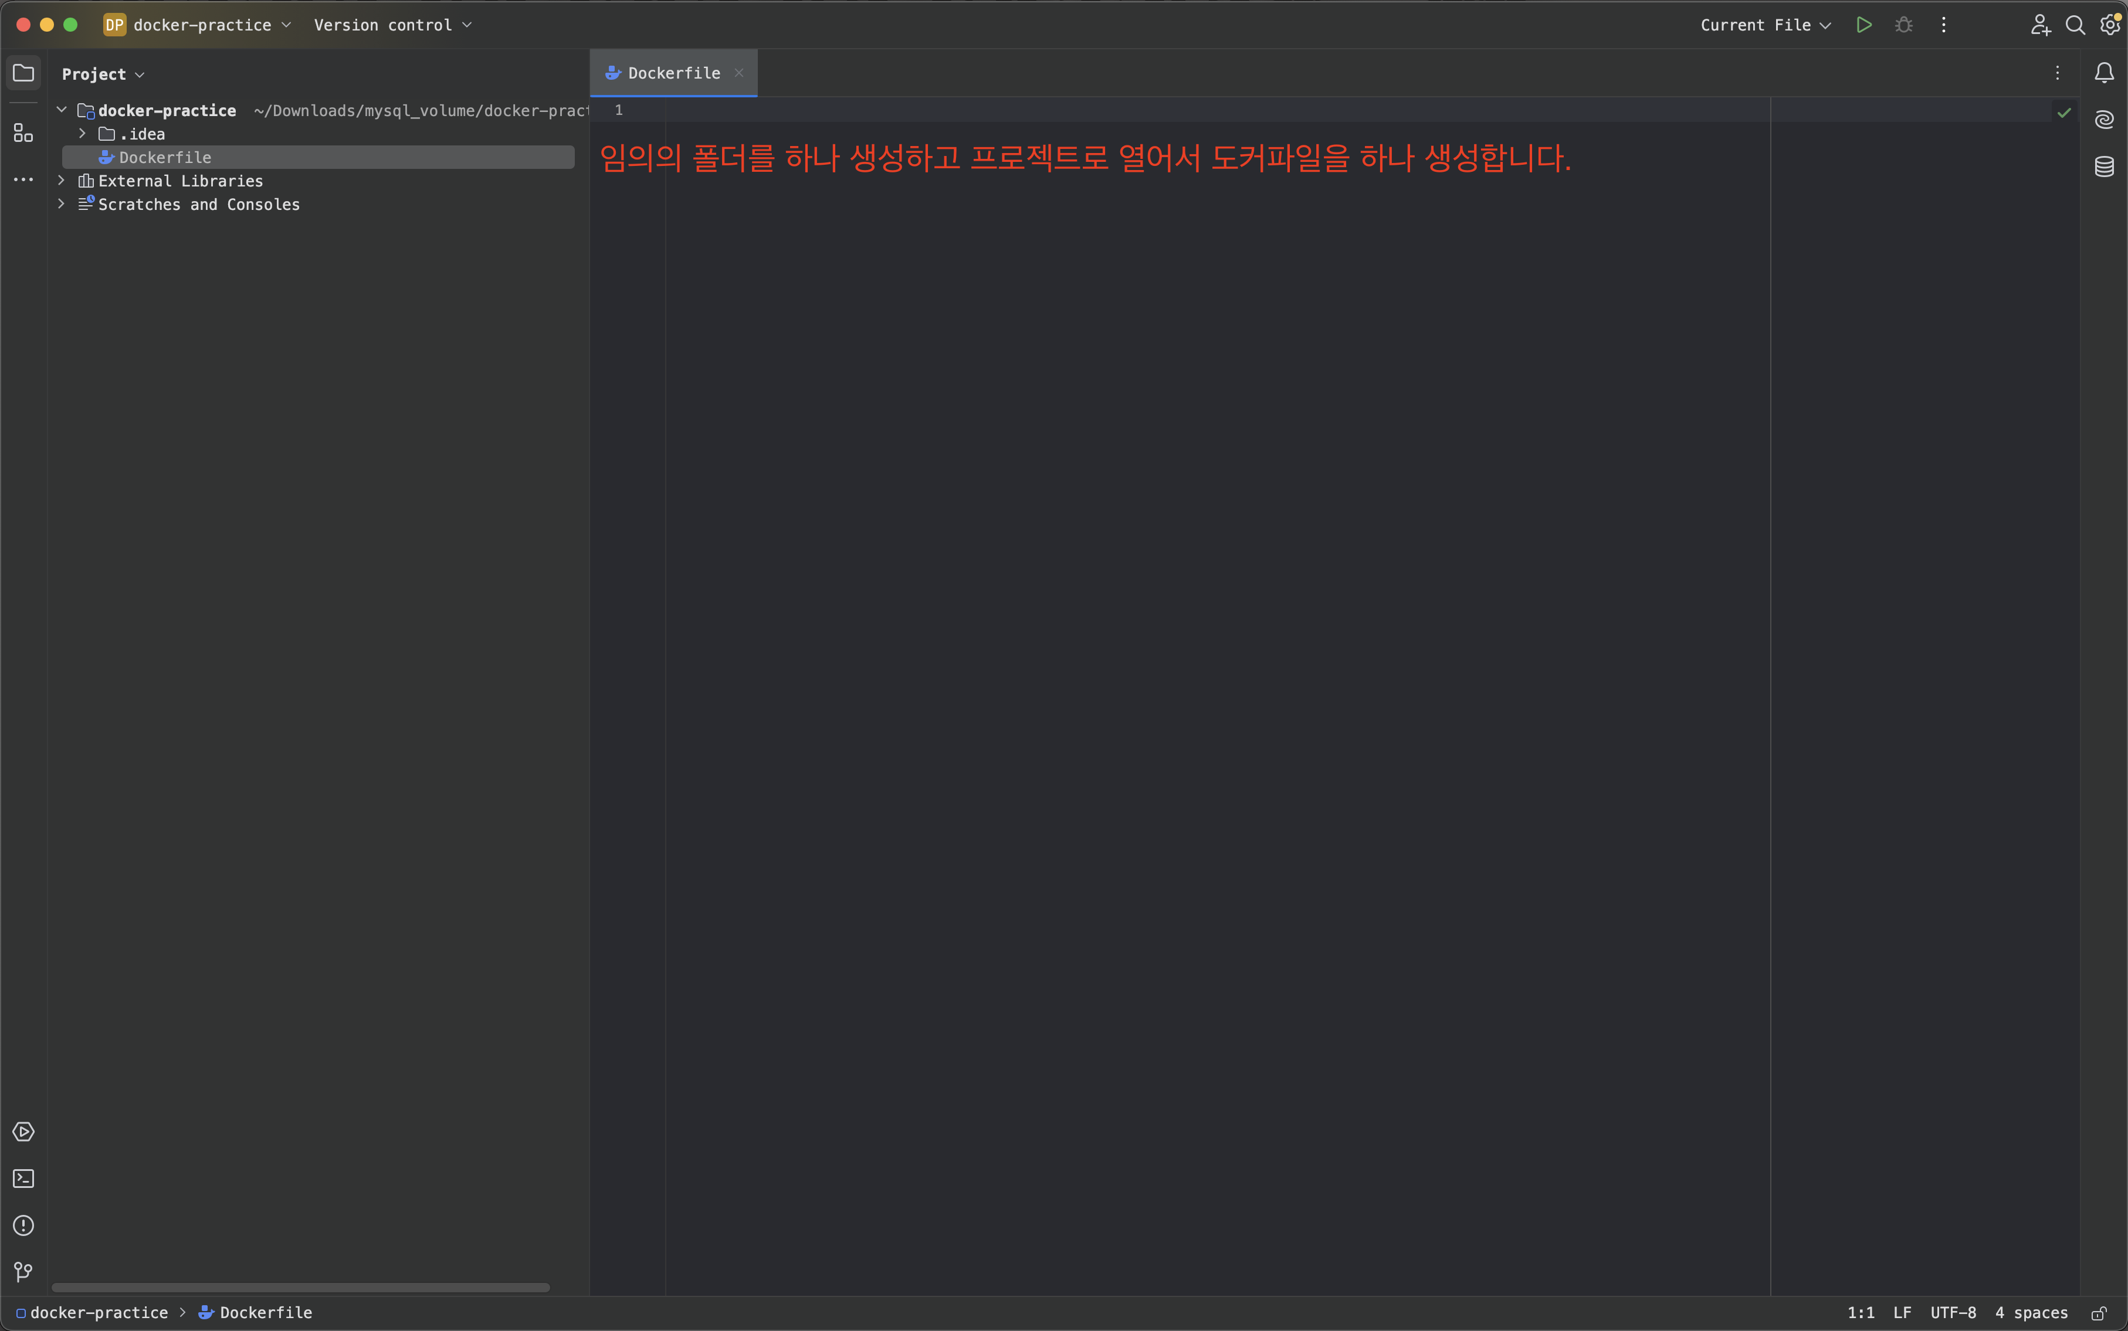This screenshot has width=2128, height=1331.
Task: Open the Database tool window
Action: [2103, 165]
